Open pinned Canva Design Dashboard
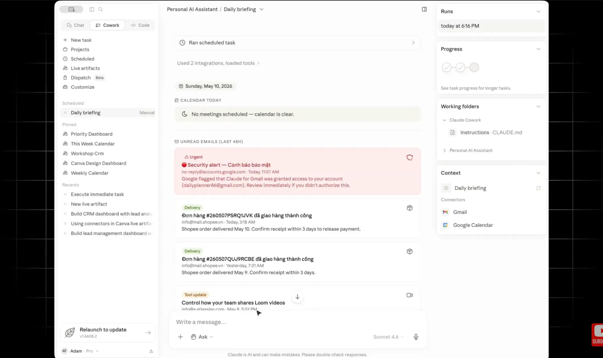This screenshot has width=603, height=358. tap(94, 163)
